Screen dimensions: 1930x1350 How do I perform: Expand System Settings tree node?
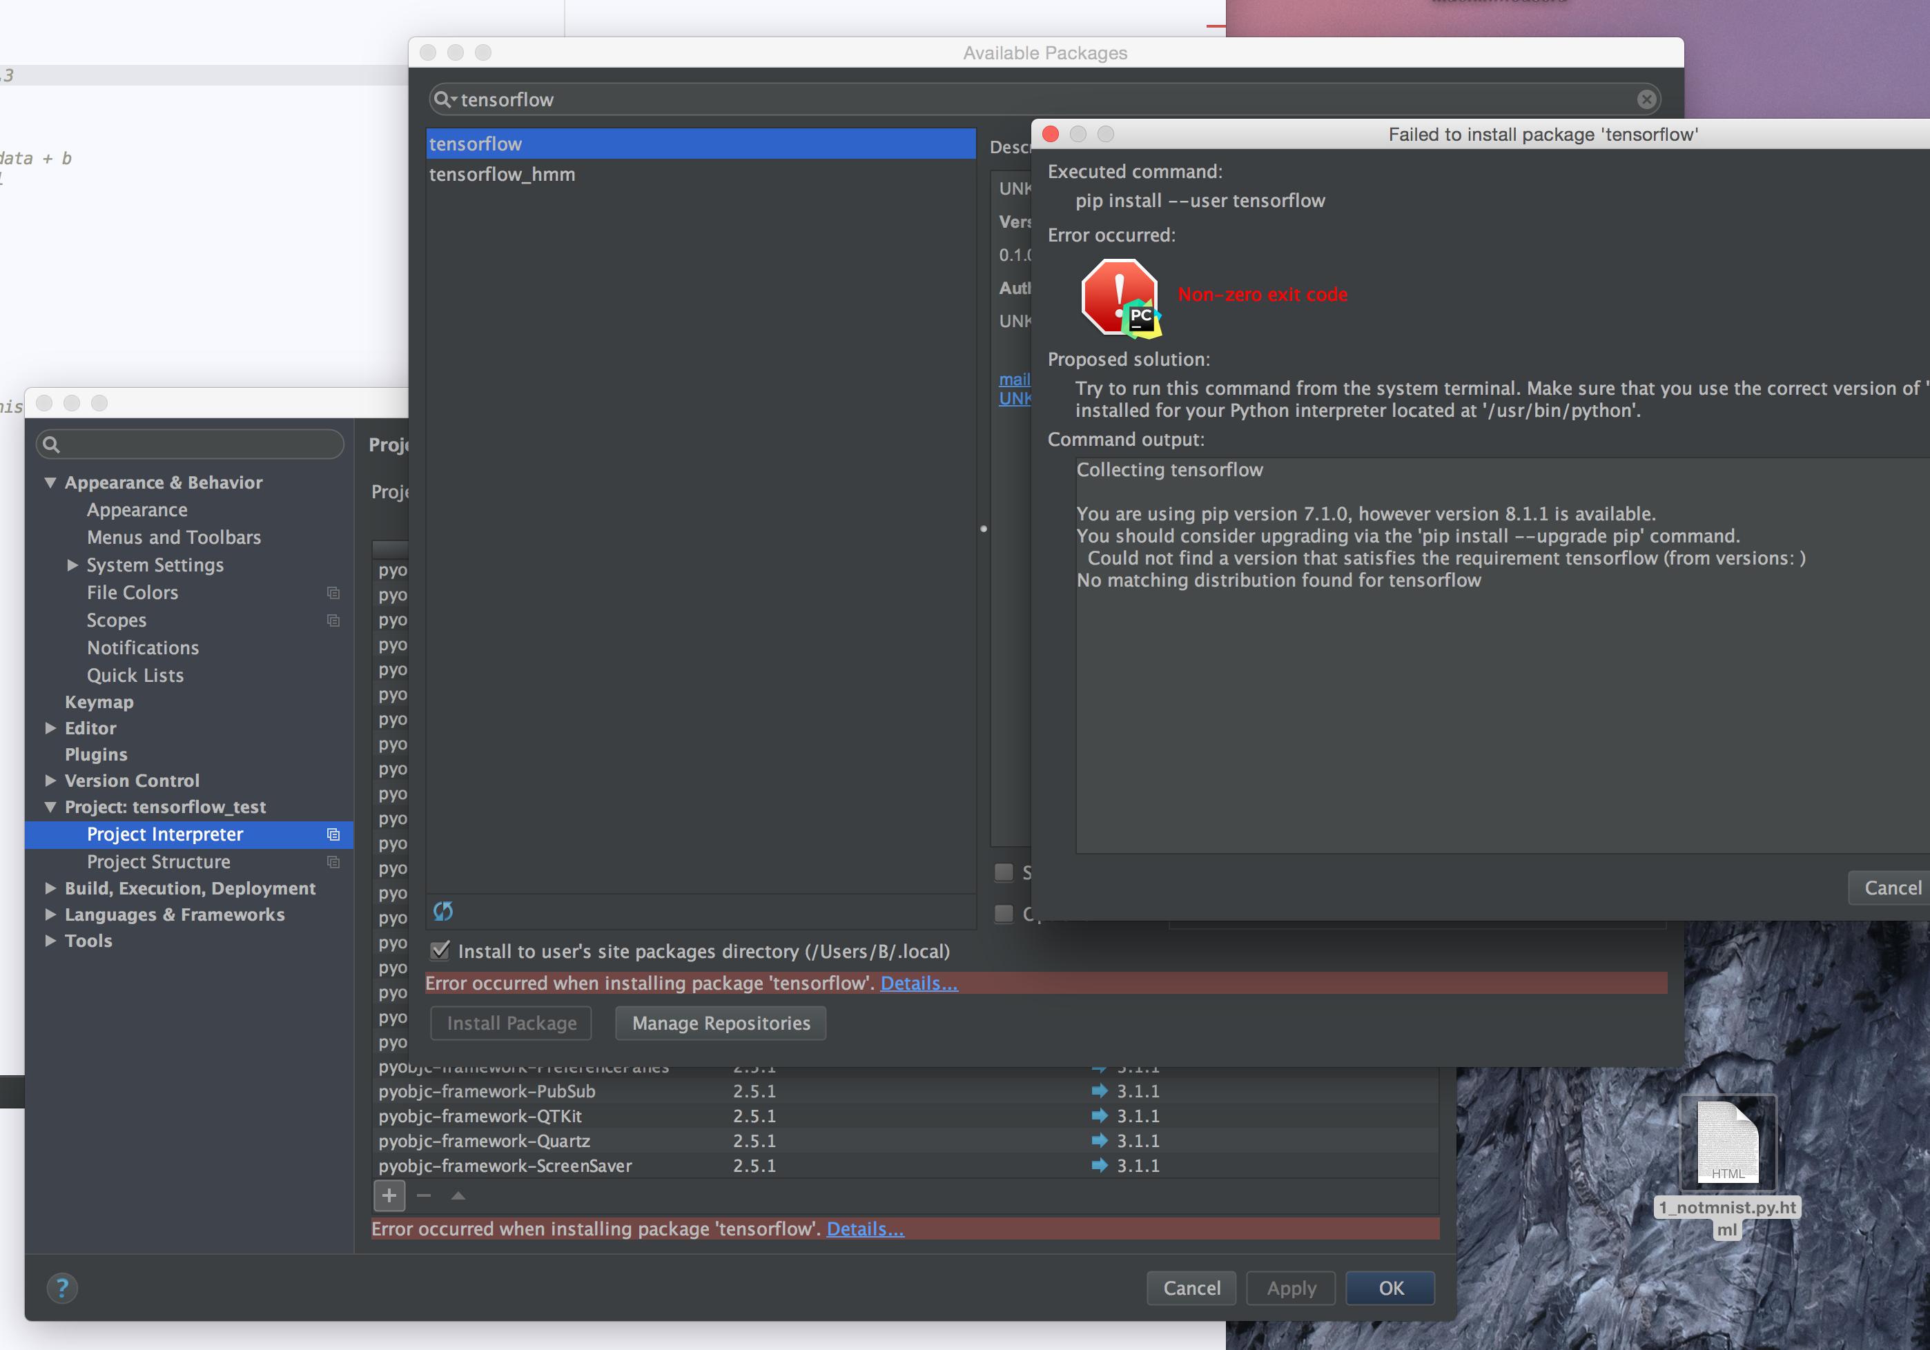tap(72, 565)
